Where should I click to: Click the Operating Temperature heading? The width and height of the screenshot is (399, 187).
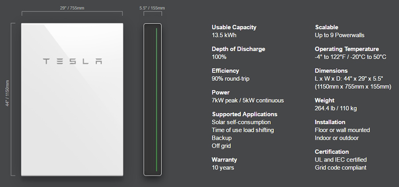pos(347,49)
